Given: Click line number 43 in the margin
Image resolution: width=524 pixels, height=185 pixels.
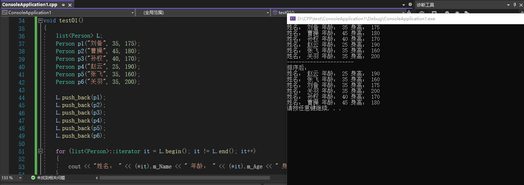Looking at the screenshot, I should [21, 90].
